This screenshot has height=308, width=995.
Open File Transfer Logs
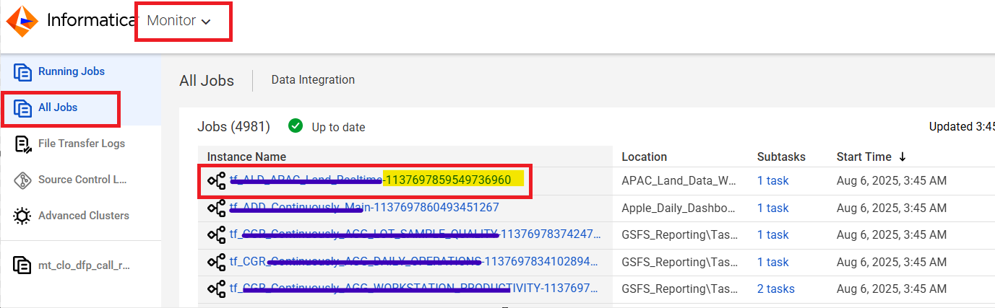pyautogui.click(x=82, y=144)
